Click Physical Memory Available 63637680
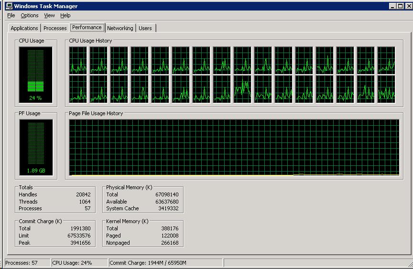413x269 pixels. click(167, 202)
